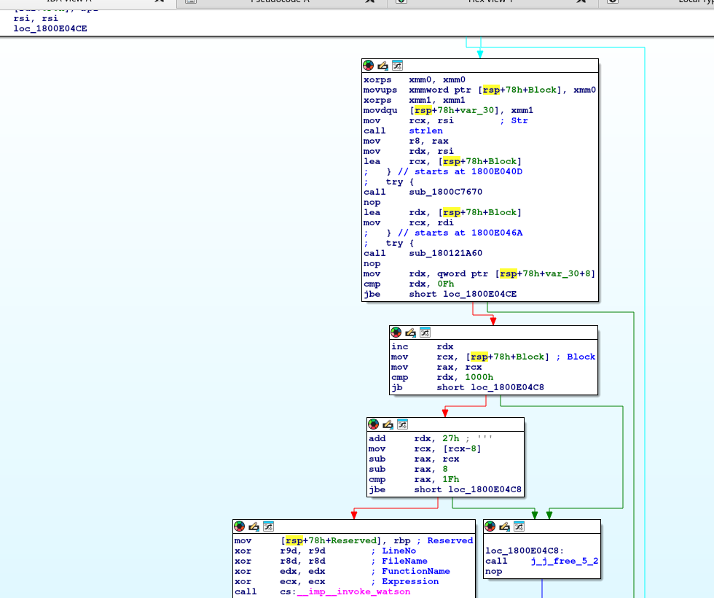Click group nodes icon on the invoke_watson block
This screenshot has height=598, width=714.
[x=268, y=526]
